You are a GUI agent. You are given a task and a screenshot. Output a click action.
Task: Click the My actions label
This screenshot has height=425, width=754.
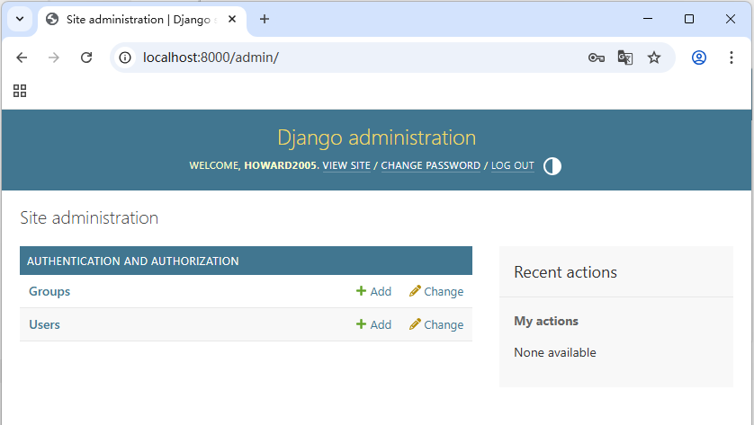546,322
